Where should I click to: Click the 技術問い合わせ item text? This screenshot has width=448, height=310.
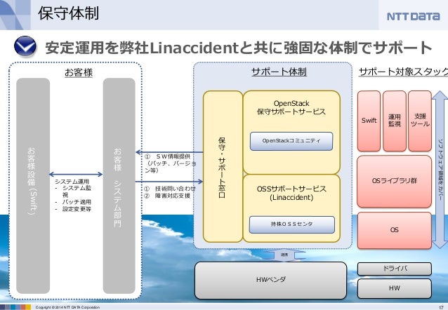tap(170, 189)
